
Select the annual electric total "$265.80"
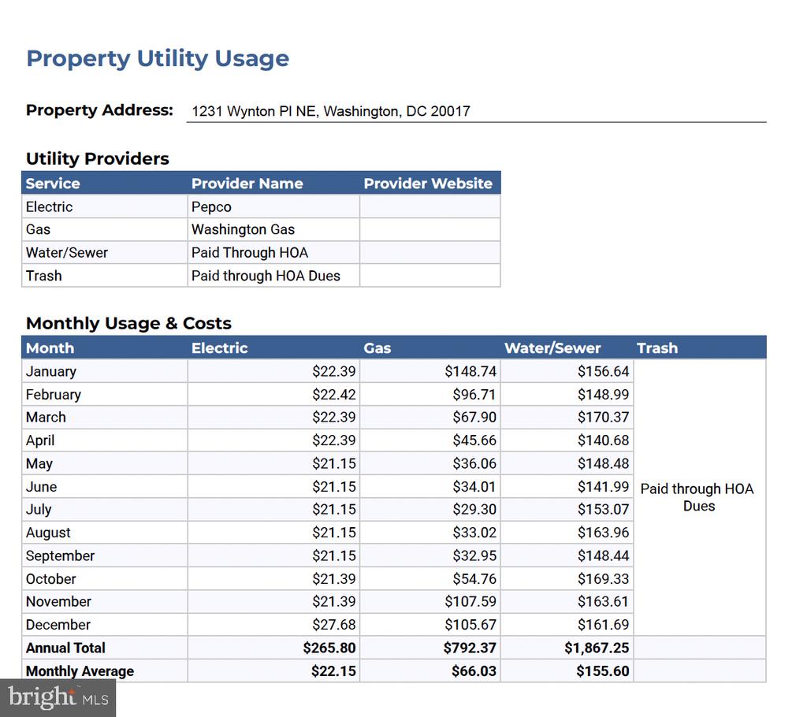(x=329, y=648)
